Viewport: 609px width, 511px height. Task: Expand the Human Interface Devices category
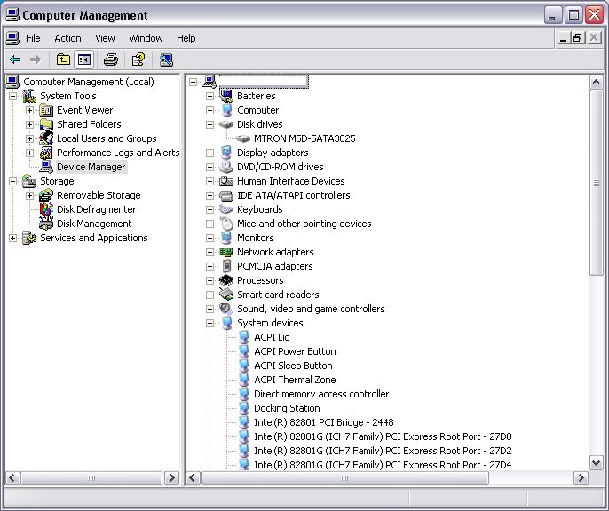tap(210, 181)
